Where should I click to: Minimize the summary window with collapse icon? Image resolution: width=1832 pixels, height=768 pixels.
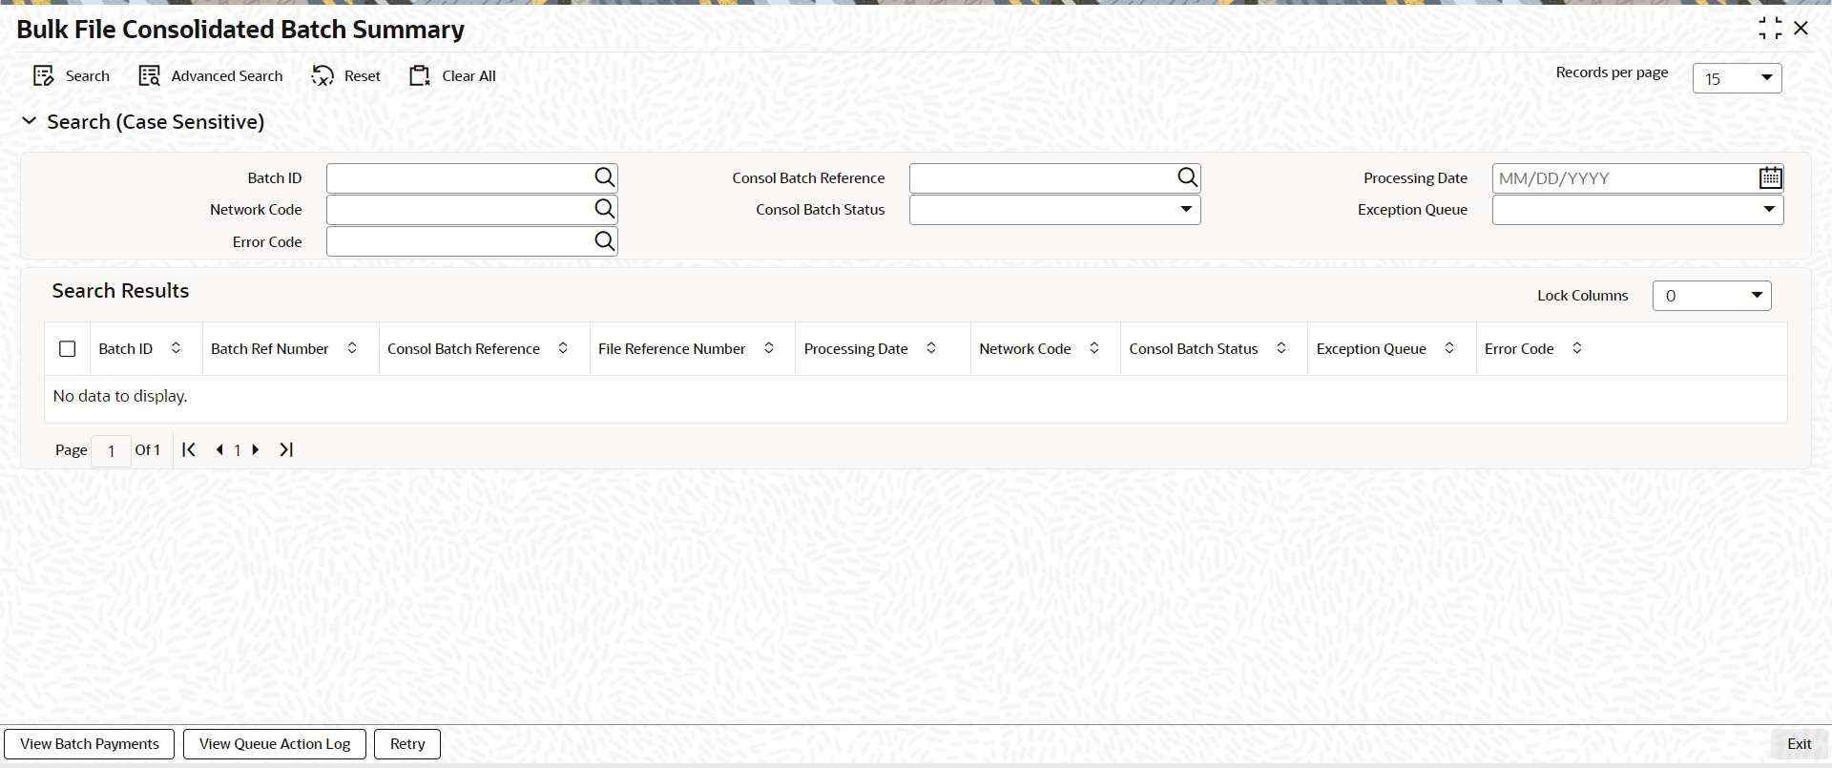[x=1770, y=29]
